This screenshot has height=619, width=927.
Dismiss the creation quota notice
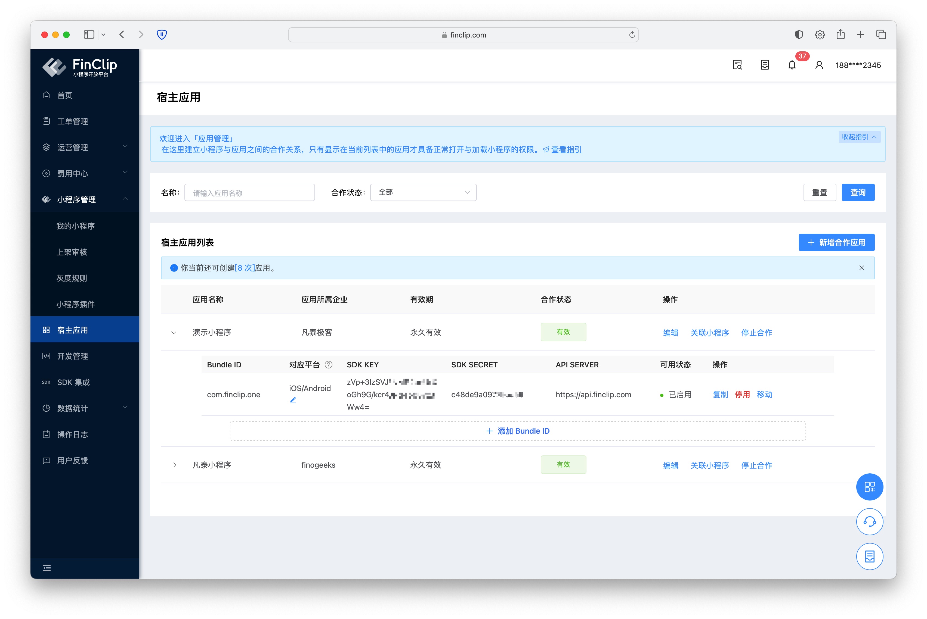coord(861,268)
